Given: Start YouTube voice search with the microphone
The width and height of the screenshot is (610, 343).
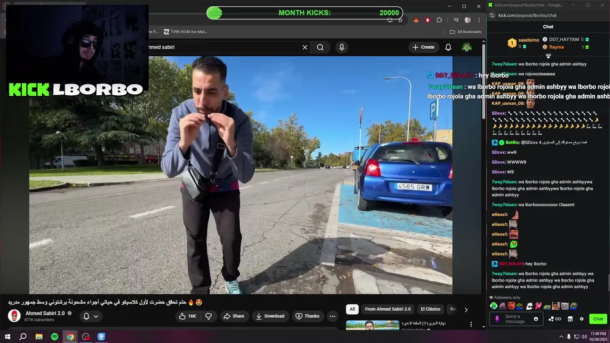Looking at the screenshot, I should [341, 47].
